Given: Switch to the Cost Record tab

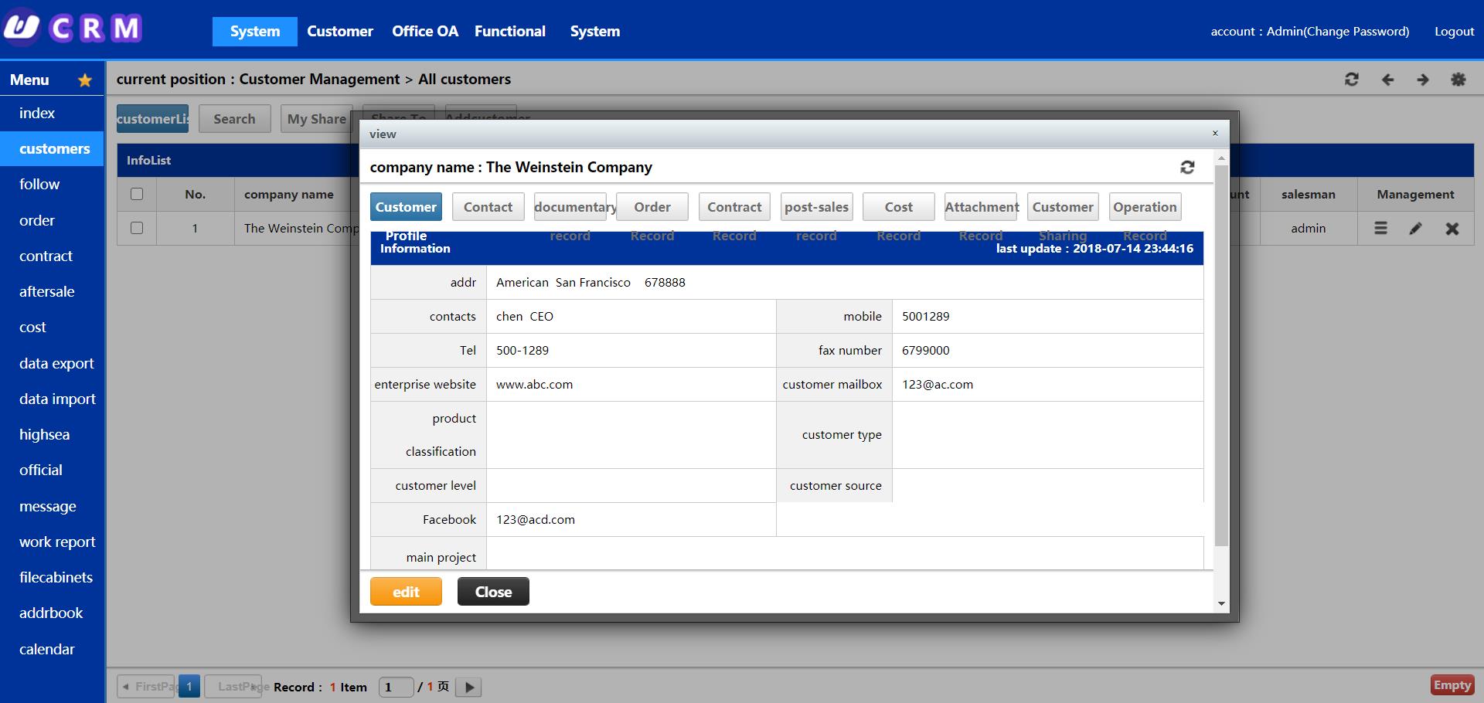Looking at the screenshot, I should (899, 206).
